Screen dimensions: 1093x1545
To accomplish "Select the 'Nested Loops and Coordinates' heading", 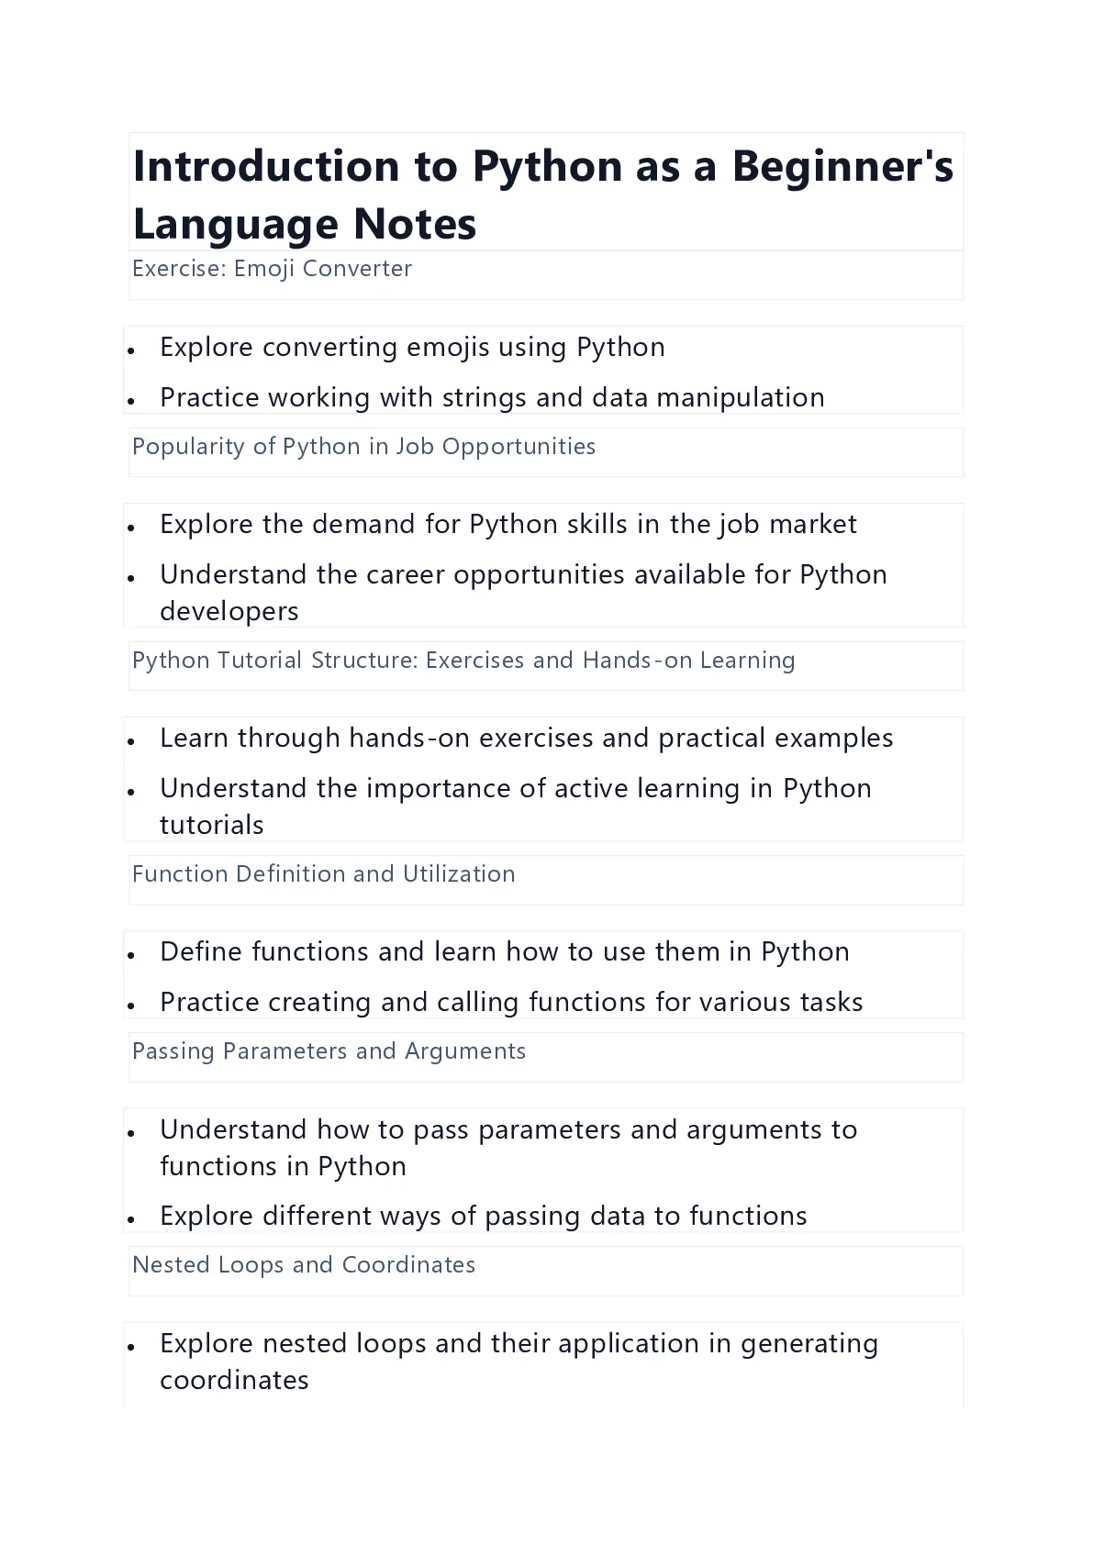I will (x=304, y=1265).
